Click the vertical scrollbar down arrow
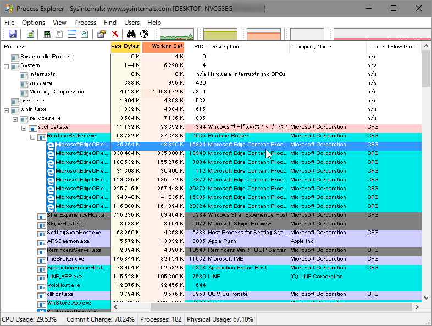The width and height of the screenshot is (432, 326). [x=426, y=298]
